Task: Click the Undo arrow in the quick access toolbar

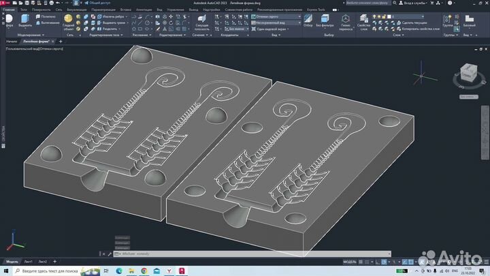Action: pos(58,3)
